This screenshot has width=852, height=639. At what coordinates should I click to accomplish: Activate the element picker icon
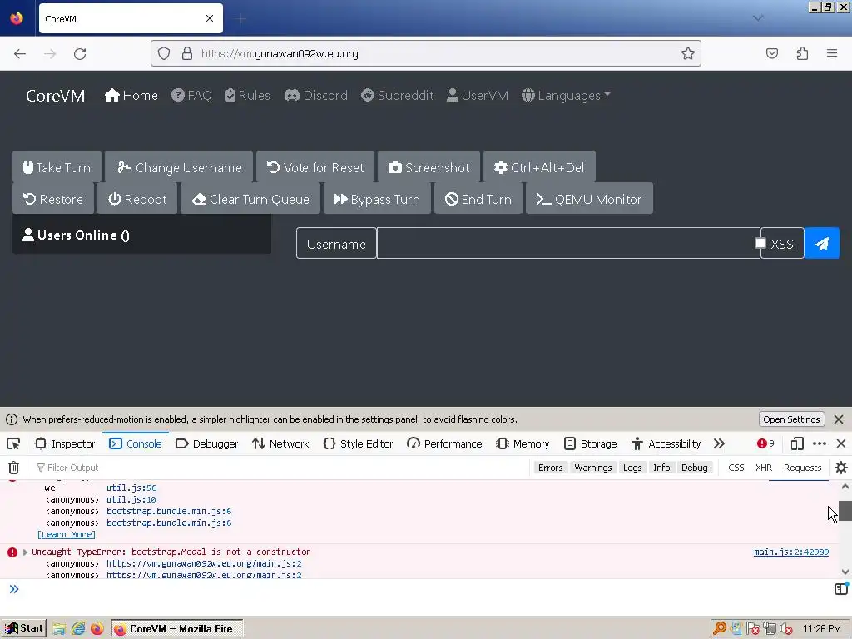tap(13, 443)
